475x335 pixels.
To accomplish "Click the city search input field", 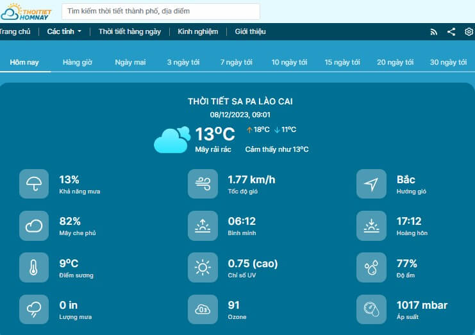I will point(161,12).
